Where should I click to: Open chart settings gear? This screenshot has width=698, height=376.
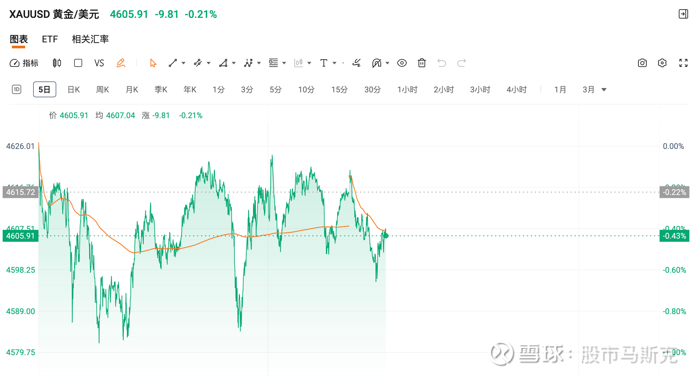pyautogui.click(x=662, y=63)
